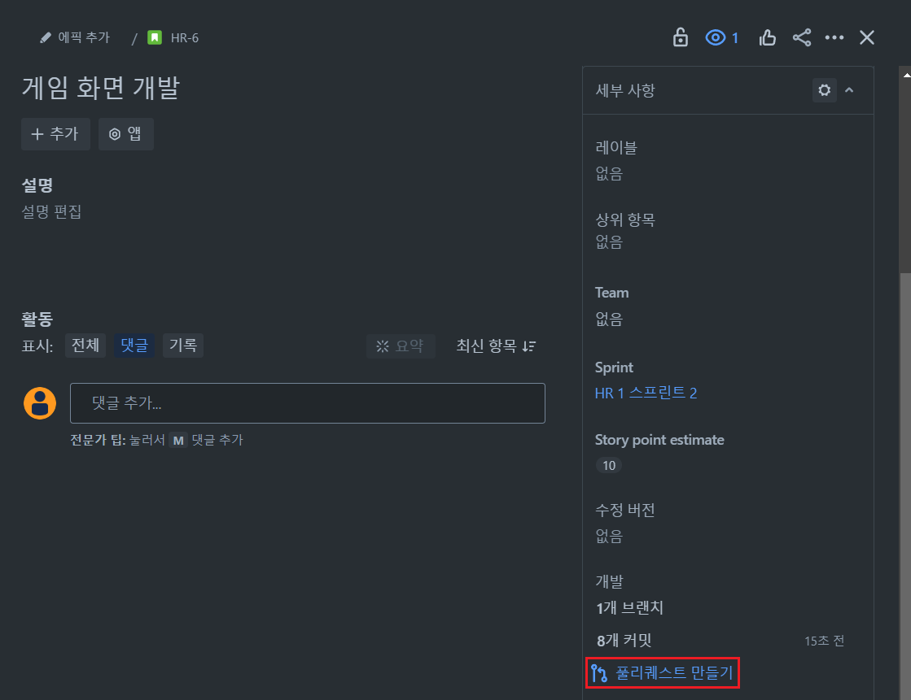Open the 앱 button
The image size is (911, 700).
[x=126, y=134]
